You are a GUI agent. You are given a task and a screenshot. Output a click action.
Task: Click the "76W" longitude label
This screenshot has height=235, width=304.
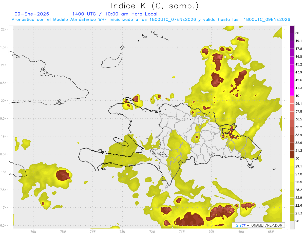tap(33, 232)
